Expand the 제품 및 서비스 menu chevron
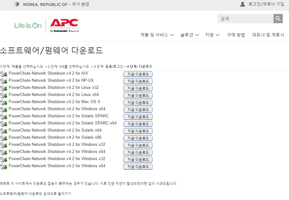The height and width of the screenshot is (200, 289). (172, 35)
